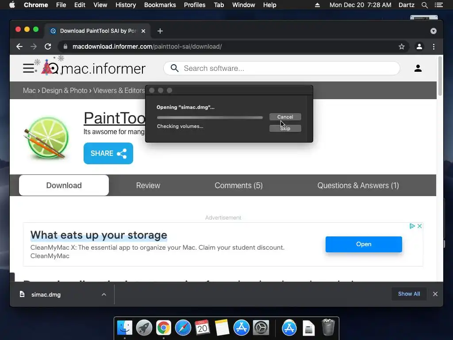Image resolution: width=453 pixels, height=340 pixels.
Task: View site info via the lock icon
Action: point(65,46)
